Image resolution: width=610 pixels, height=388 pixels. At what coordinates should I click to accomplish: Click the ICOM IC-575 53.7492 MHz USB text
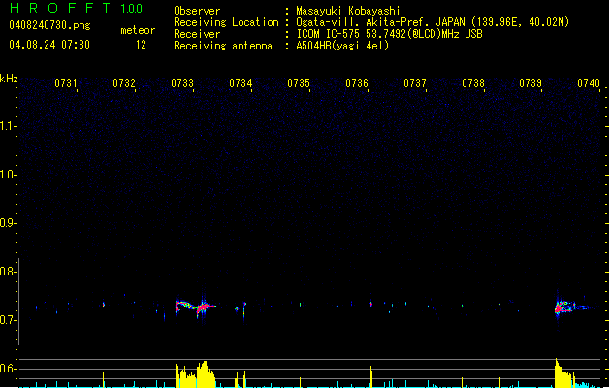click(389, 34)
